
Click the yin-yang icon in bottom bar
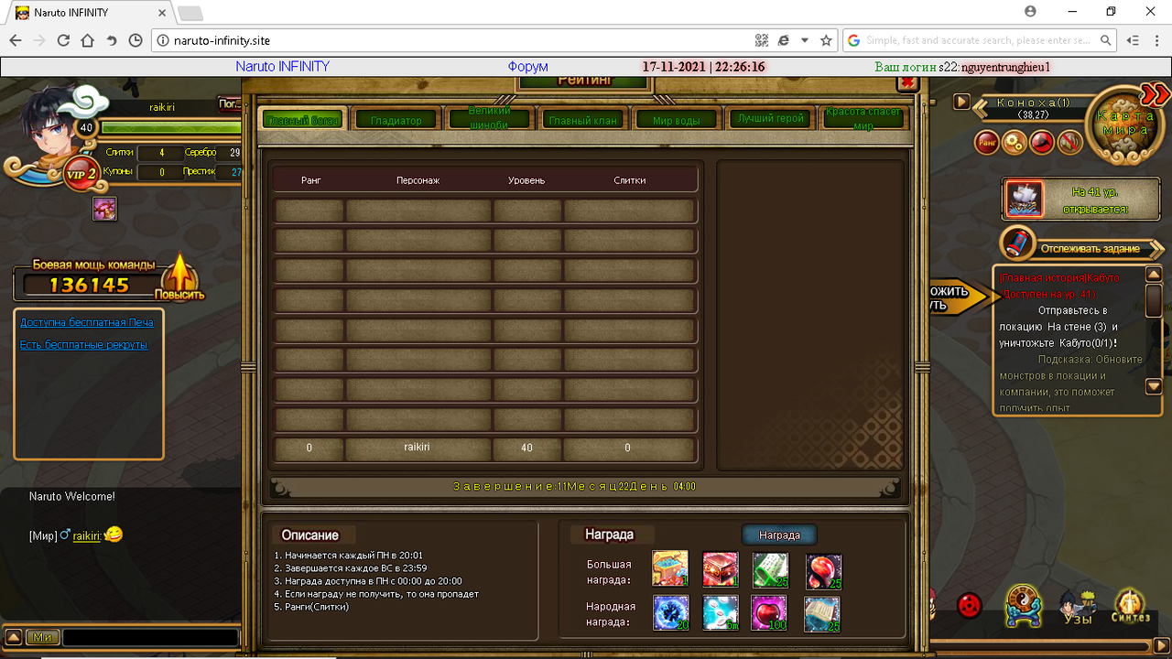(x=1024, y=604)
